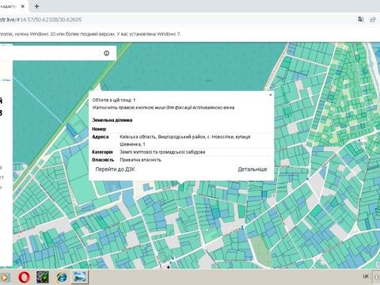This screenshot has width=380, height=285.
Task: Open a new browser tab
Action: [36, 6]
